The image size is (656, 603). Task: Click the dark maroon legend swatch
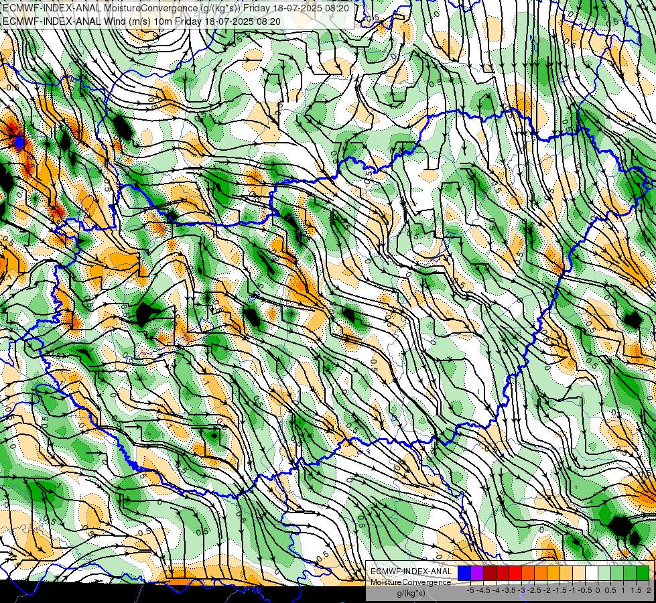490,573
